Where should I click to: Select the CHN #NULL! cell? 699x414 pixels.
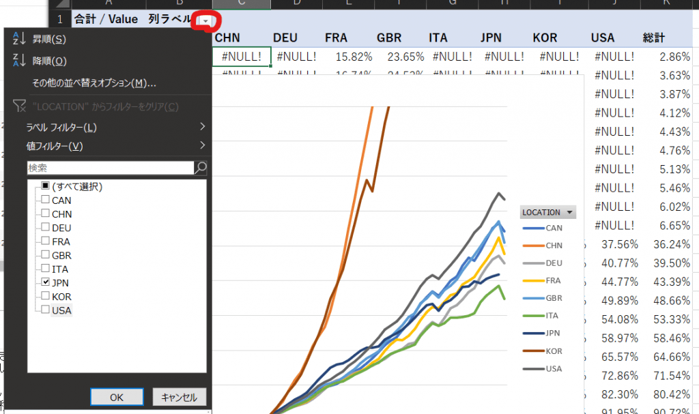tap(242, 57)
